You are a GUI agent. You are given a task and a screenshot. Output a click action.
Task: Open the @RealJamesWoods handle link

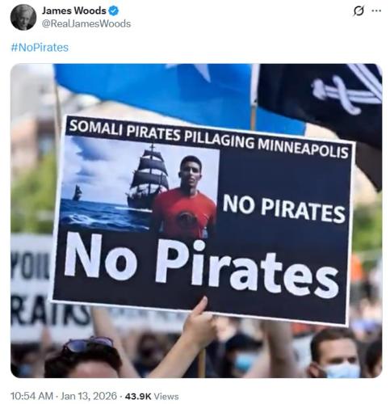(86, 23)
